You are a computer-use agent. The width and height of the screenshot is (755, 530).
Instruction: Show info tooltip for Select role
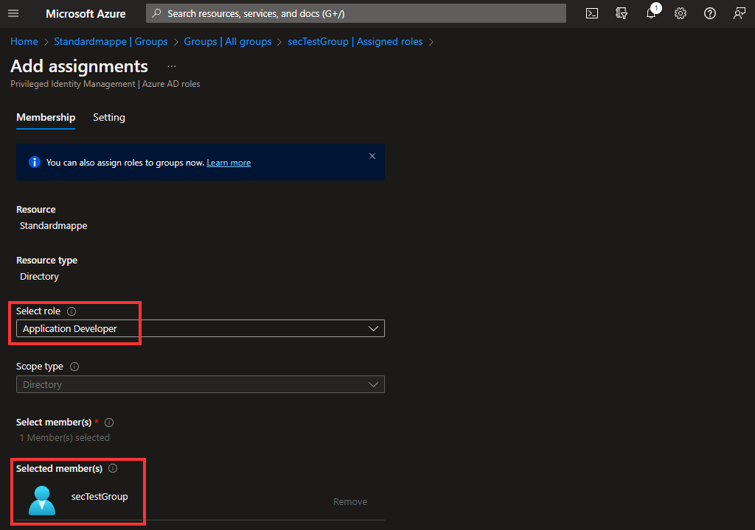tap(72, 311)
